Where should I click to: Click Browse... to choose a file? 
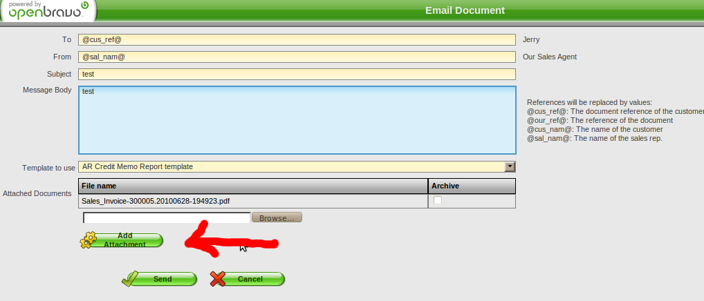(x=277, y=217)
